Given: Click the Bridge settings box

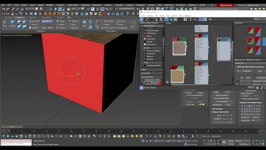Looking at the screenshot, I should (x=221, y=92).
